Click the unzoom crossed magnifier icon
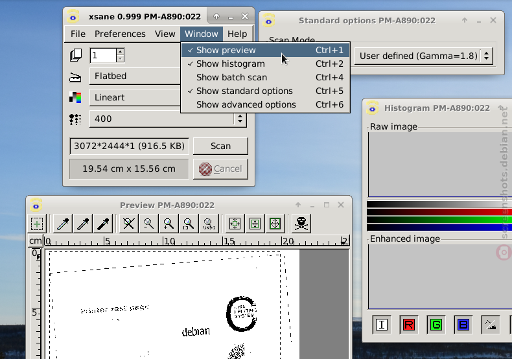The width and height of the screenshot is (512, 359). point(129,224)
